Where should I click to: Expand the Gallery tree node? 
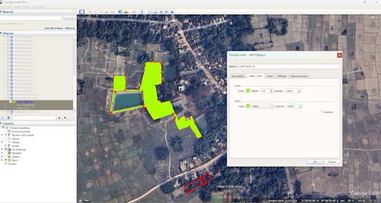click(2, 157)
